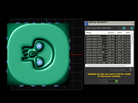Select the White Gold:14KX1 row
Image resolution: width=138 pixels, height=103 pixels.
pos(108,60)
